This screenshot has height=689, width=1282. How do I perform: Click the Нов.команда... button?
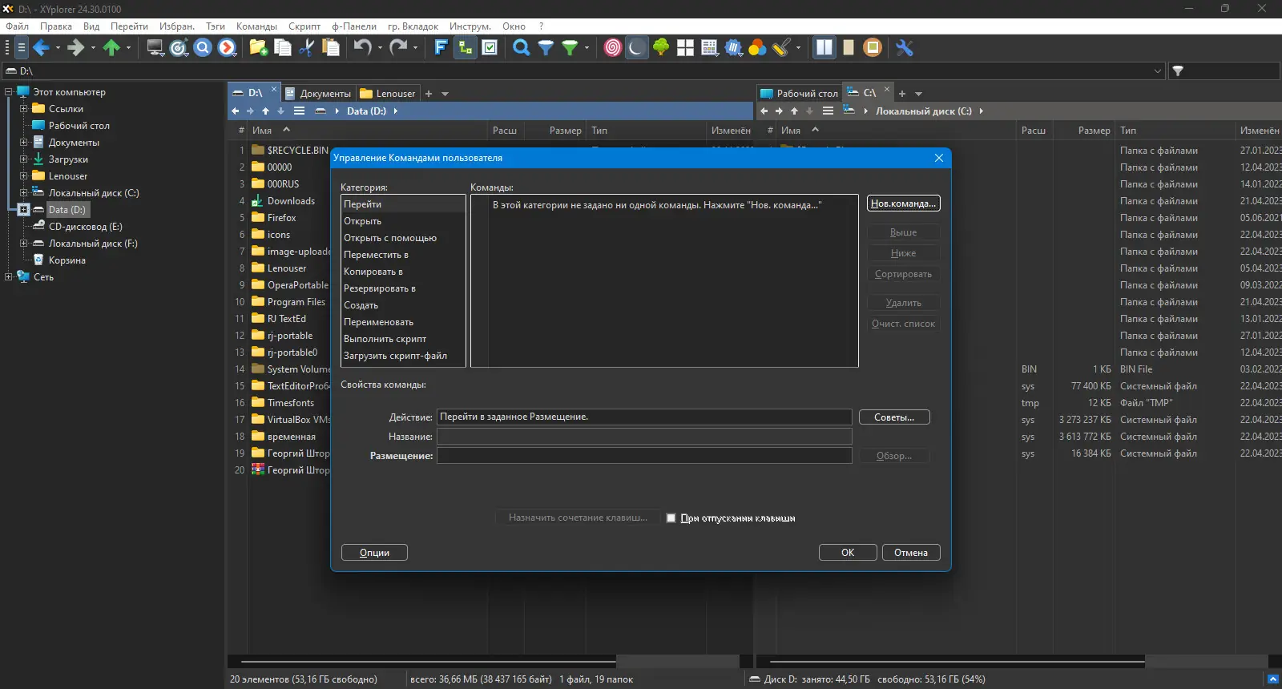click(903, 203)
